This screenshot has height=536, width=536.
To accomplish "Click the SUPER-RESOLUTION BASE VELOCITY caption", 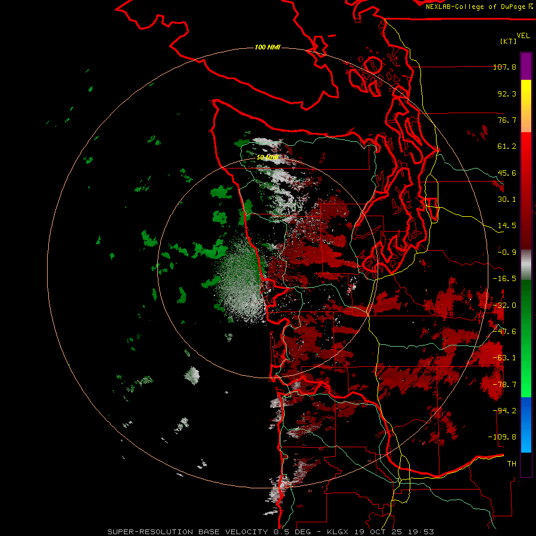I will click(x=188, y=532).
